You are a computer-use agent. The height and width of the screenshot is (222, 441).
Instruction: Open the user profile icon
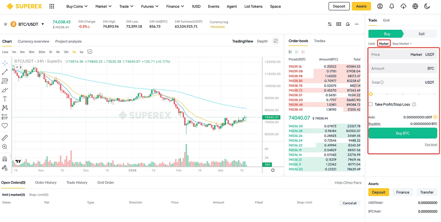pyautogui.click(x=380, y=6)
